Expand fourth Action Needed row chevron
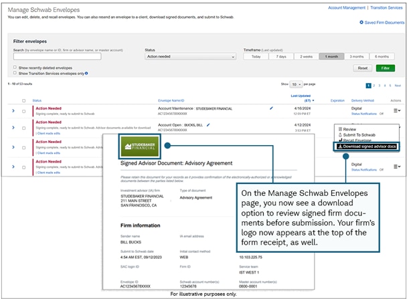 13,167
